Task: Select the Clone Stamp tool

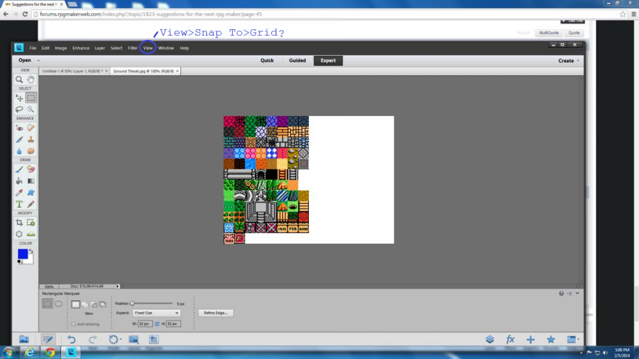Action: coord(31,140)
